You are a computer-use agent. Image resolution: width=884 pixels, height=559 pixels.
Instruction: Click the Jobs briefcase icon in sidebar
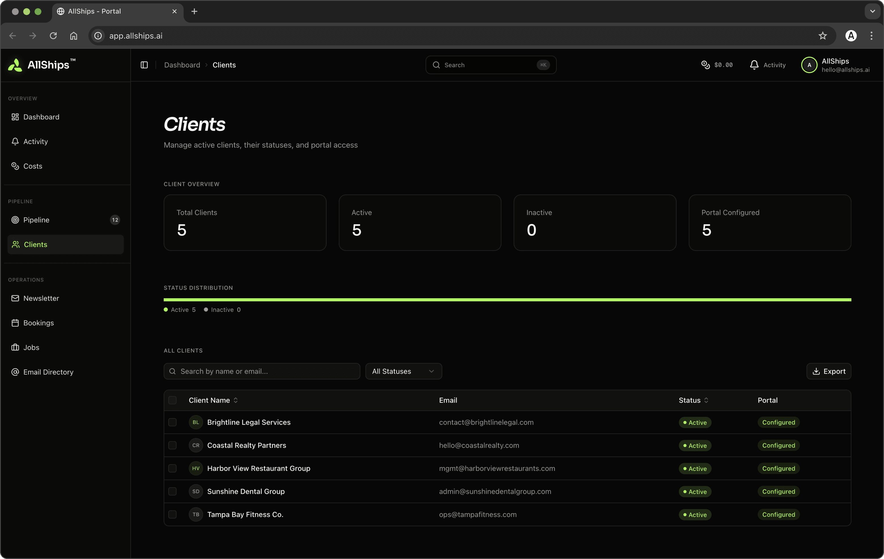click(x=15, y=348)
